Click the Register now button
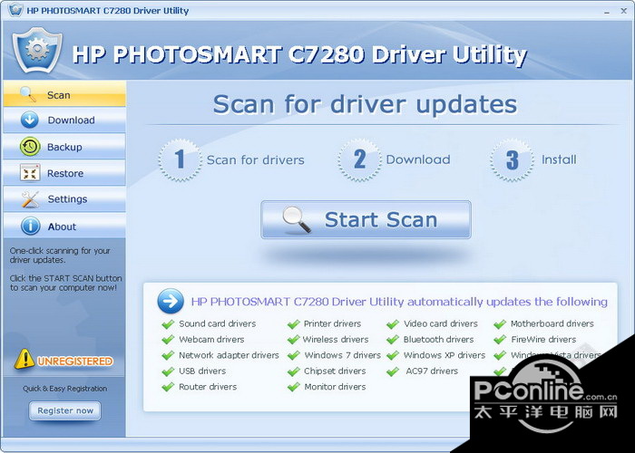Image resolution: width=635 pixels, height=453 pixels. [x=64, y=410]
